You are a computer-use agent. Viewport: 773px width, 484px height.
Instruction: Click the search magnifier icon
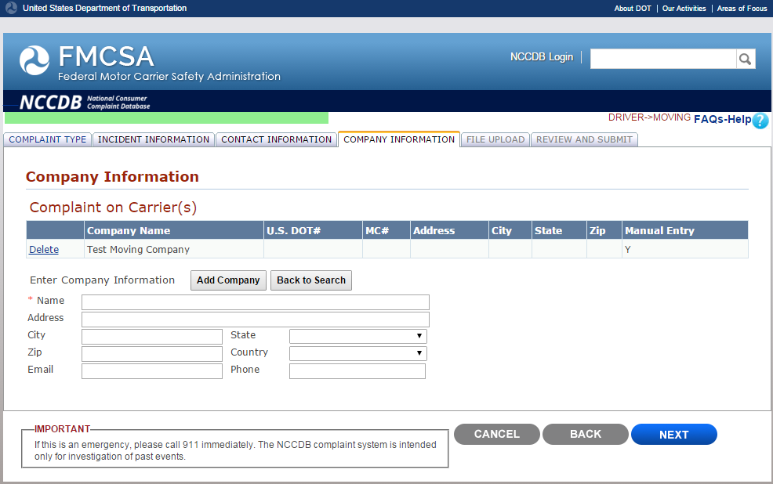(746, 59)
